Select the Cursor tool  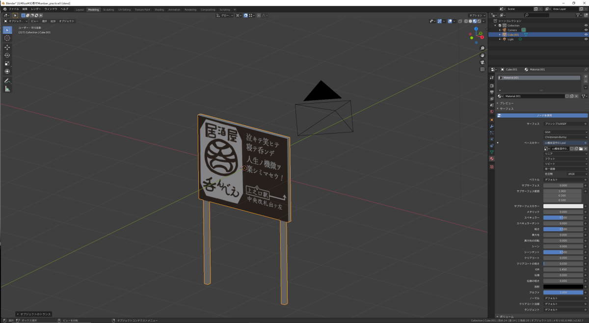click(x=7, y=38)
